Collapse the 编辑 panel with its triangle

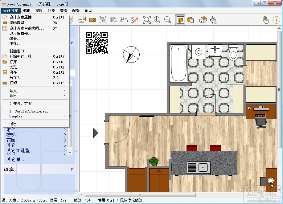[72, 169]
